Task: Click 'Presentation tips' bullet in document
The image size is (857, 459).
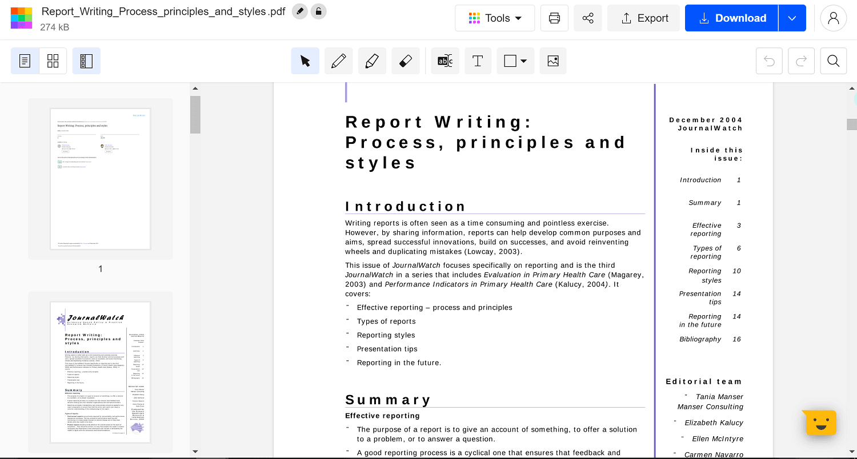Action: (x=387, y=349)
